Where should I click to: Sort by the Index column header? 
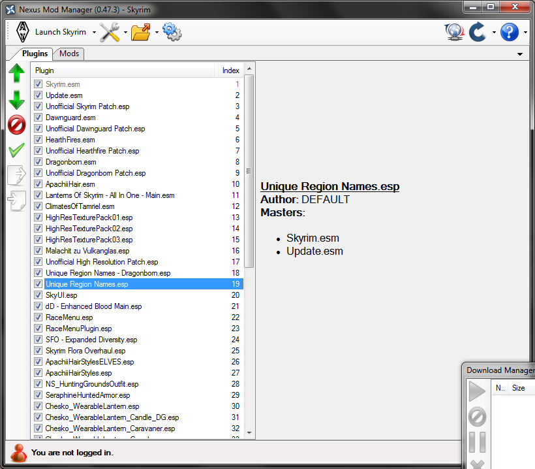(x=230, y=71)
